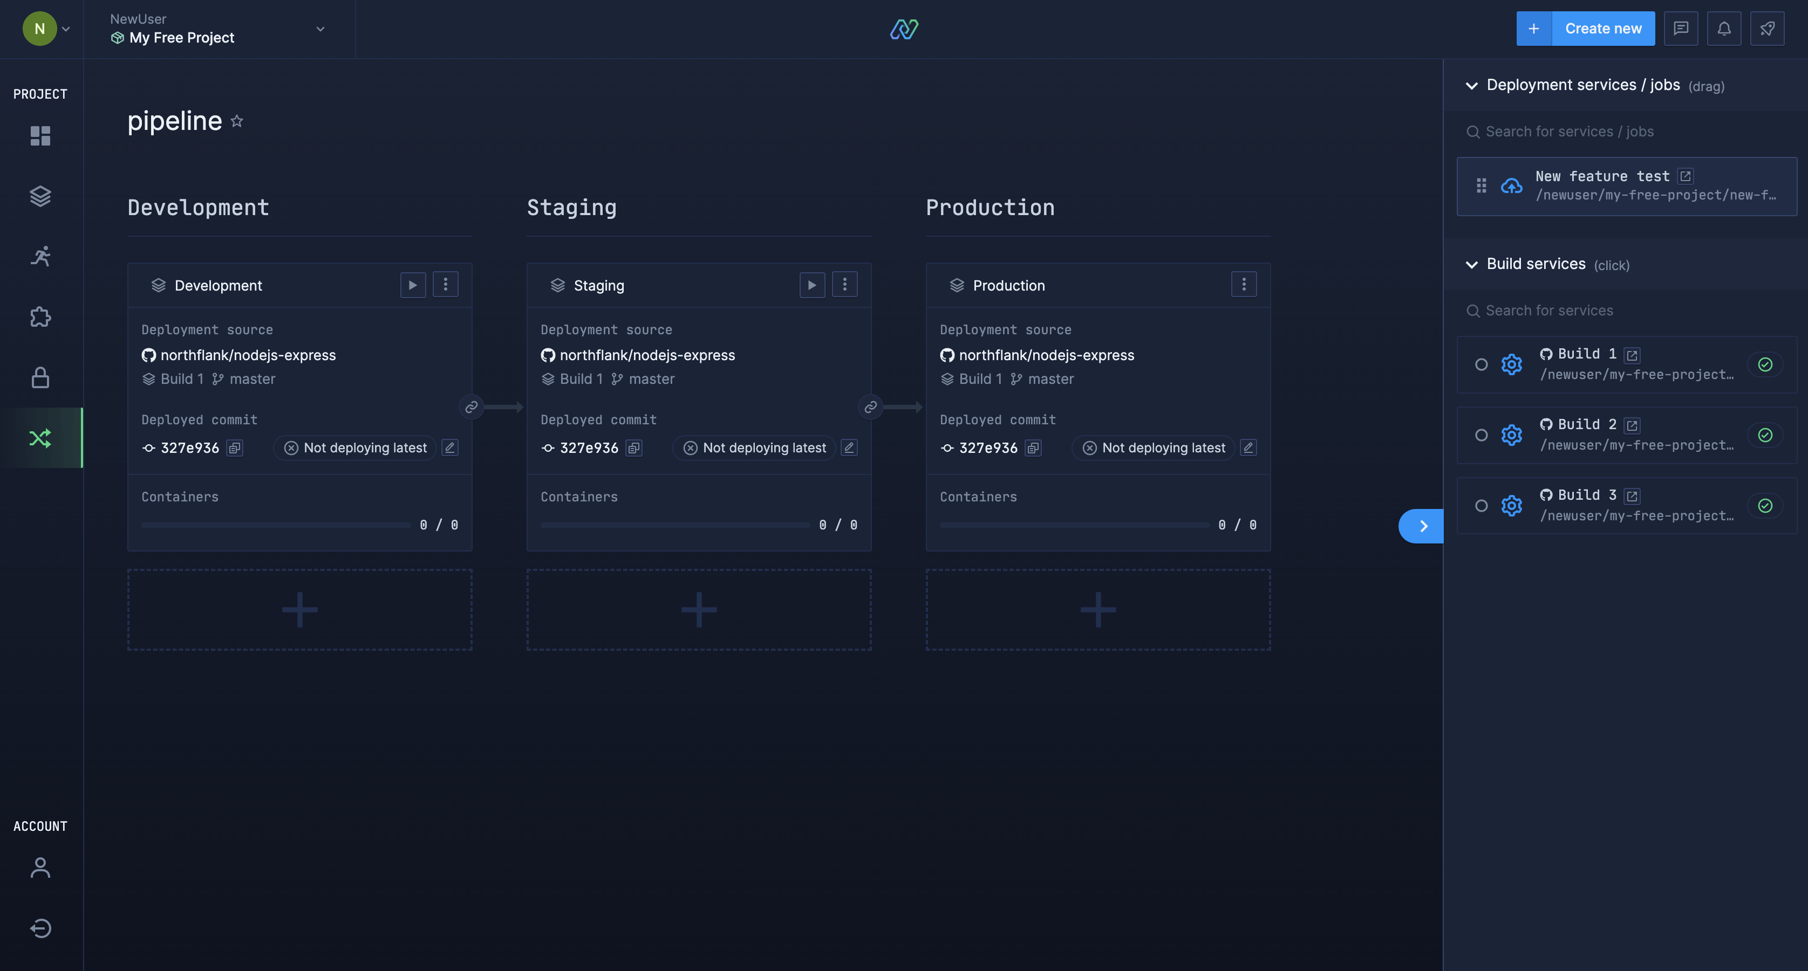Image resolution: width=1808 pixels, height=971 pixels.
Task: Click Build 3 success status check
Action: point(1765,506)
